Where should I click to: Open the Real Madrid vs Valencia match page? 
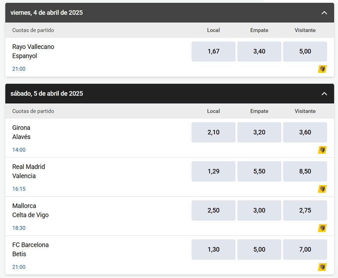[29, 171]
